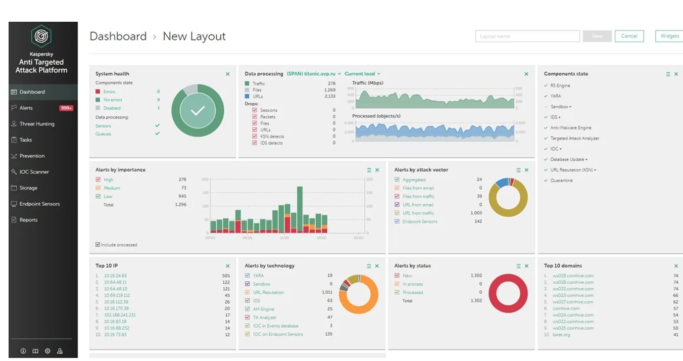Screen dimensions: 683x361
Task: Open Alerts by technology widget menu icon
Action: click(x=369, y=266)
